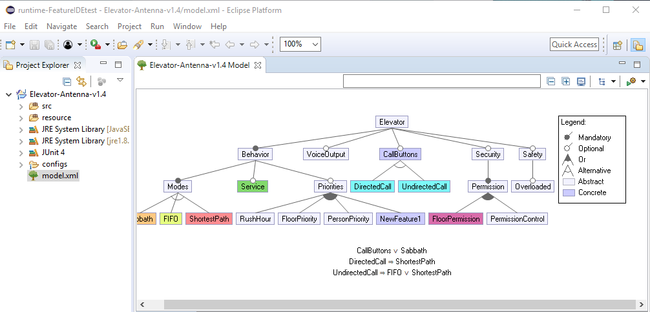Click the Back navigation arrow
This screenshot has height=312, width=650.
(x=230, y=45)
